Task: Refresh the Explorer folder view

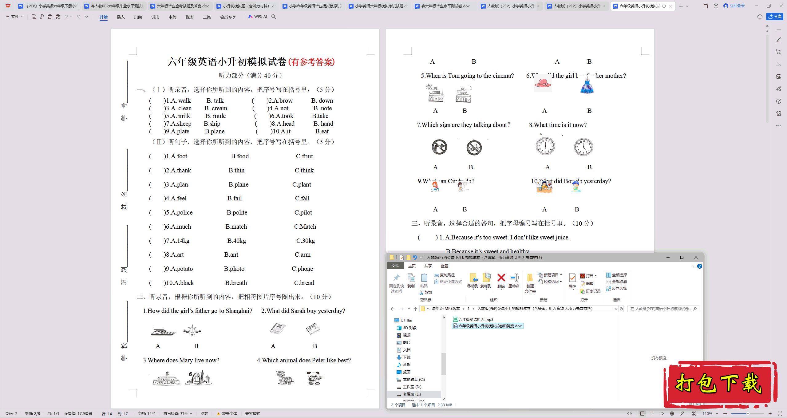Action: click(621, 309)
